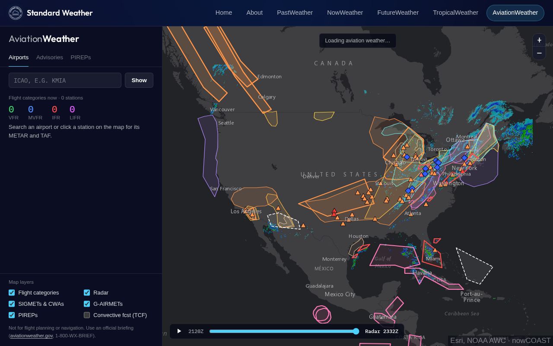Click the Mexico City label

[x=340, y=295]
